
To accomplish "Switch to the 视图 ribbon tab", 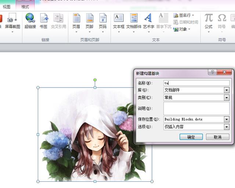I will [7, 7].
